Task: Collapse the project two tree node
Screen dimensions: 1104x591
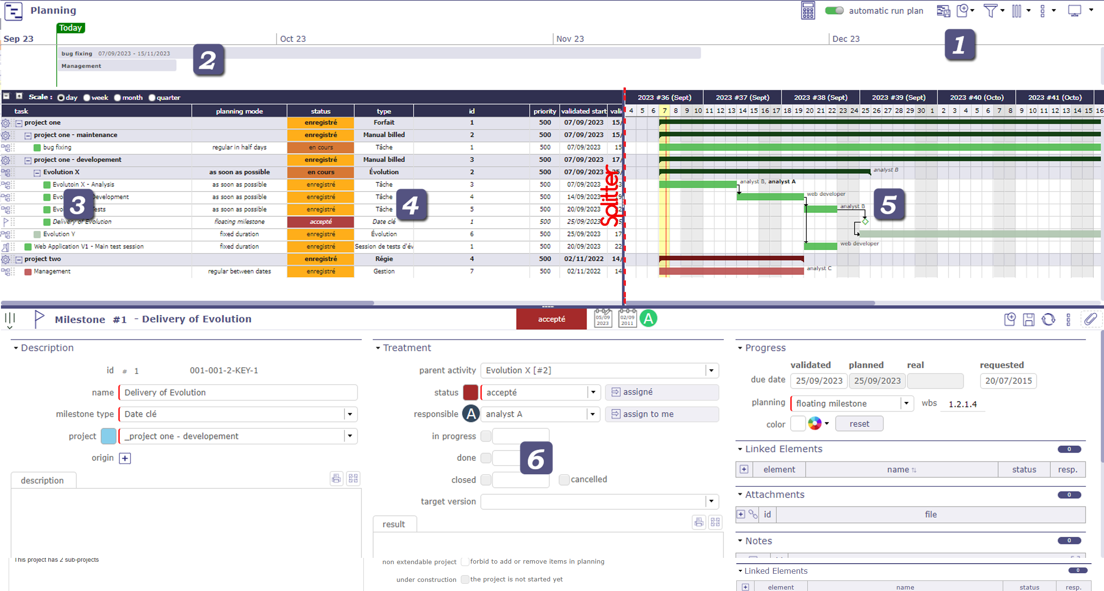Action: [19, 259]
